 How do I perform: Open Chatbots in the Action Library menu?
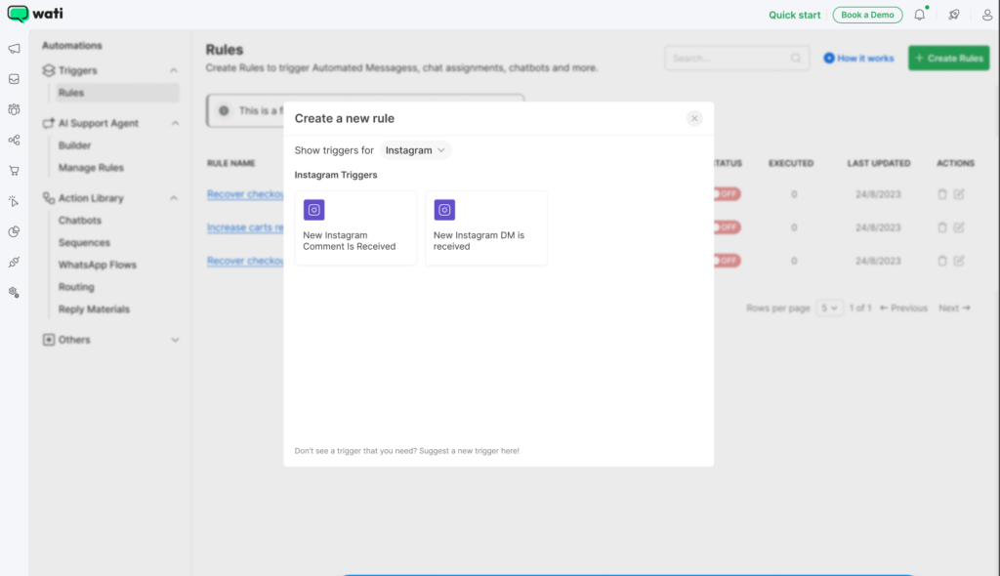coord(80,221)
